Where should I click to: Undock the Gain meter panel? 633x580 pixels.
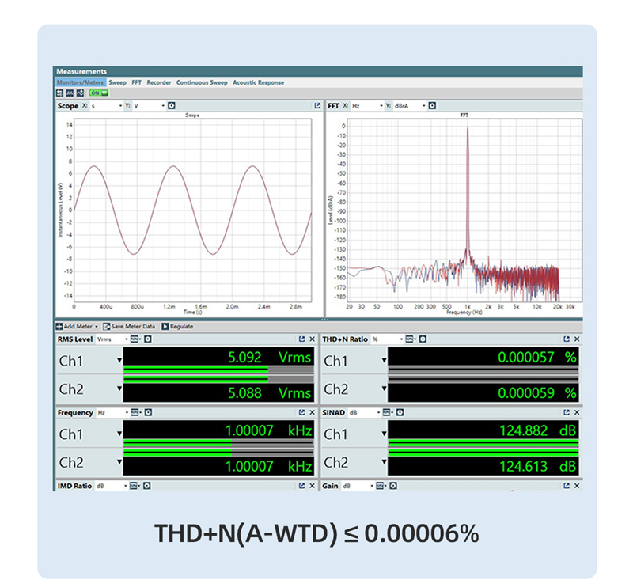pos(567,486)
